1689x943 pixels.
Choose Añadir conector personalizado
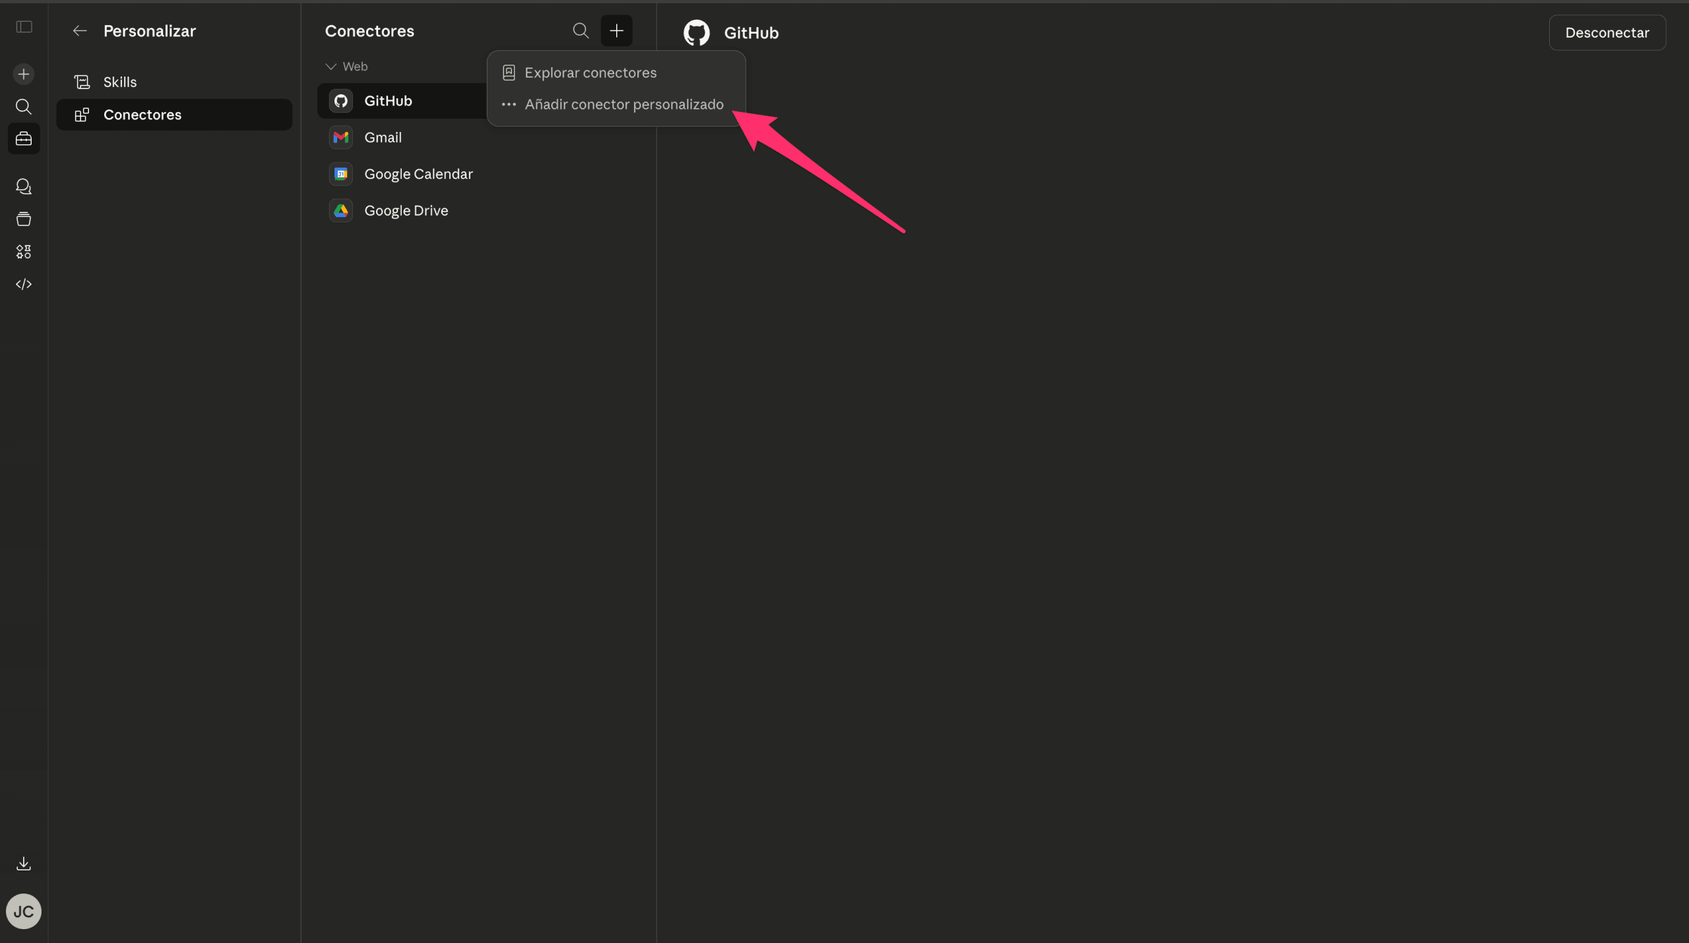tap(623, 104)
